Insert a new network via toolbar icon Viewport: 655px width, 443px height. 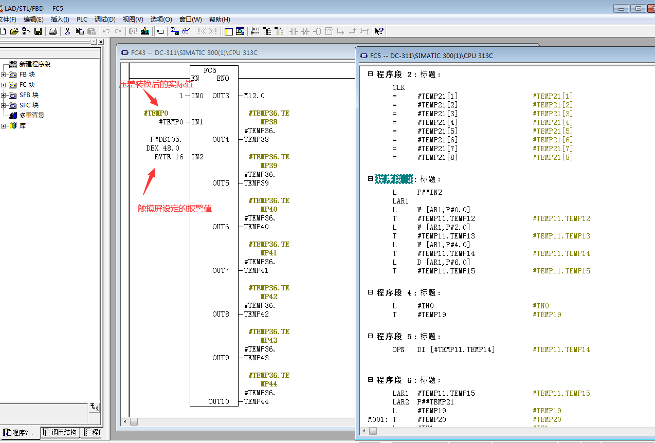(255, 31)
